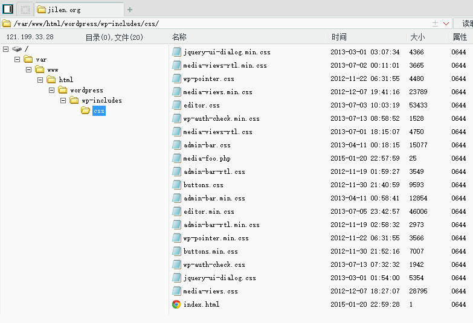The width and height of the screenshot is (473, 323).
Task: Select the wp-includes folder in the tree
Action: [101, 100]
